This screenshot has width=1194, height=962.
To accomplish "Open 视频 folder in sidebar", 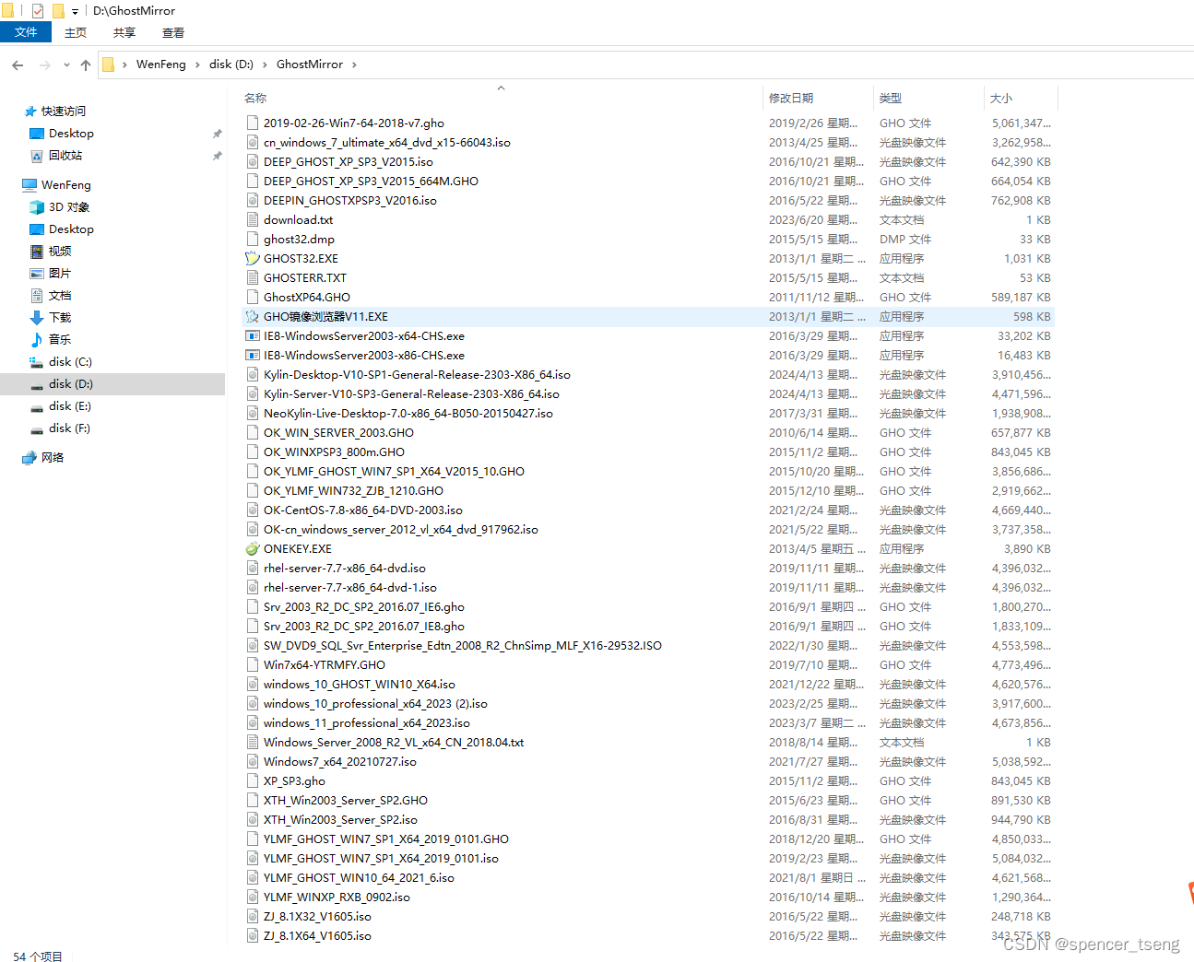I will tap(60, 252).
